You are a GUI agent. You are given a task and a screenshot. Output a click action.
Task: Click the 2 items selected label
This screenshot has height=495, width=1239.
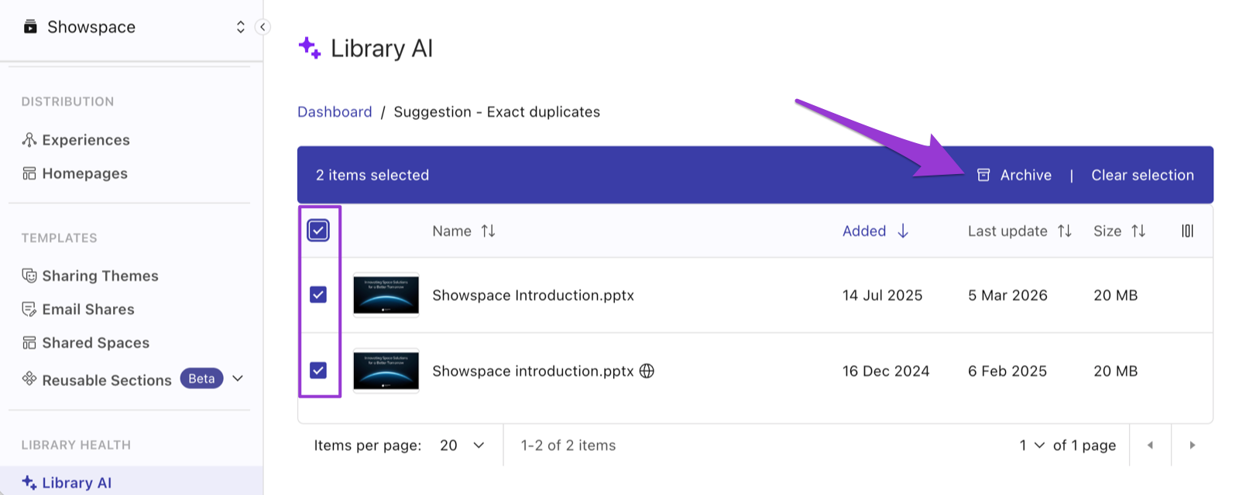(372, 175)
